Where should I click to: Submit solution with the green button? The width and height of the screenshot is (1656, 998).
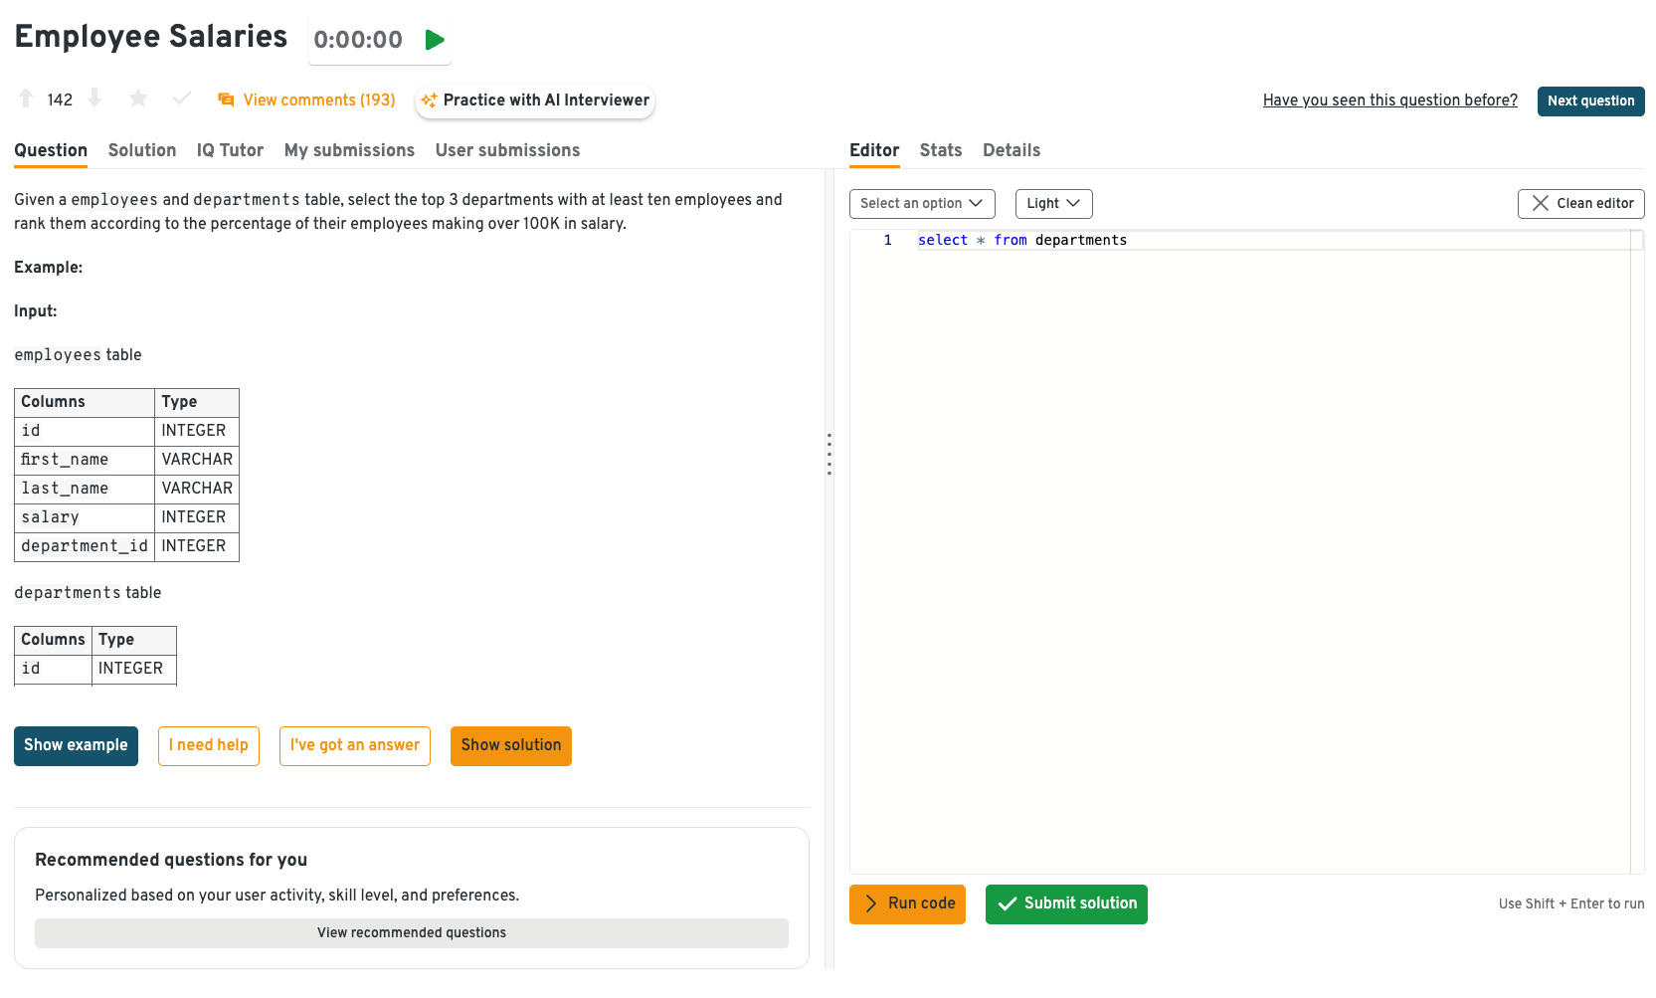1066,904
